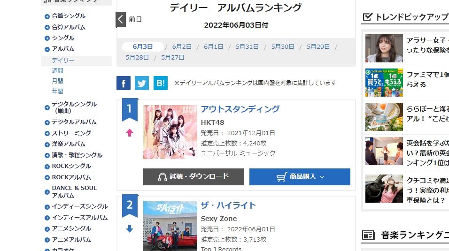Share ranking via Twitter bird icon

(142, 83)
